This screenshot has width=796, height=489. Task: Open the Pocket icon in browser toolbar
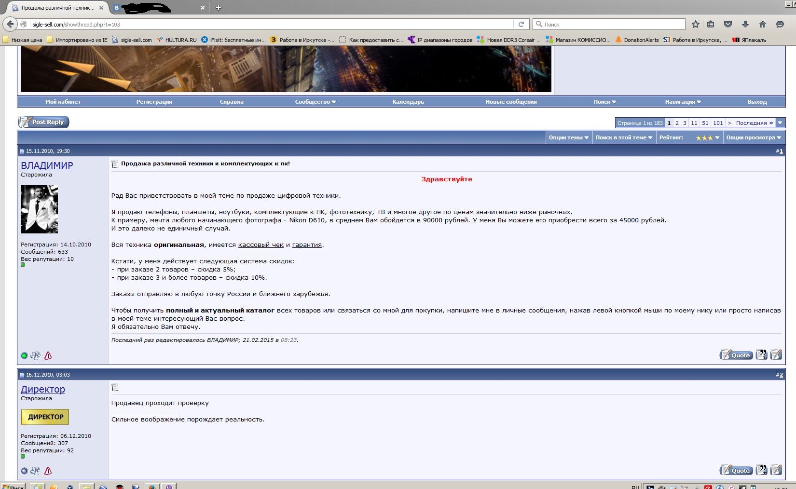pos(728,24)
